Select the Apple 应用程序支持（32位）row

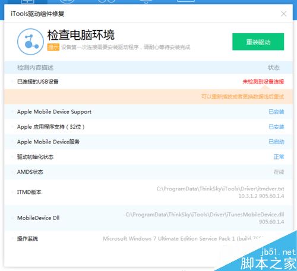pos(148,127)
